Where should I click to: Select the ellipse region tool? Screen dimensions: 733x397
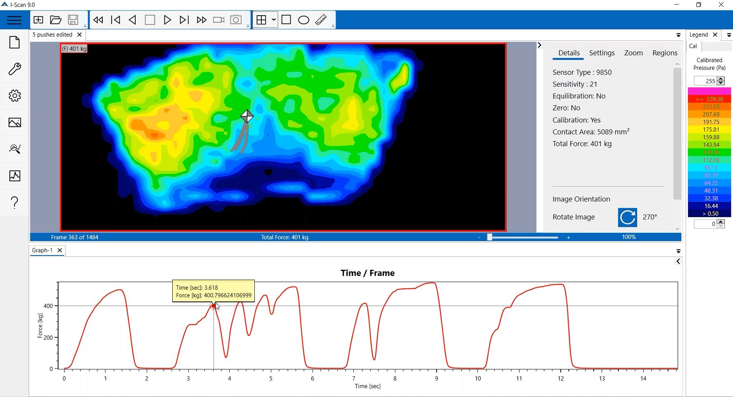[303, 20]
